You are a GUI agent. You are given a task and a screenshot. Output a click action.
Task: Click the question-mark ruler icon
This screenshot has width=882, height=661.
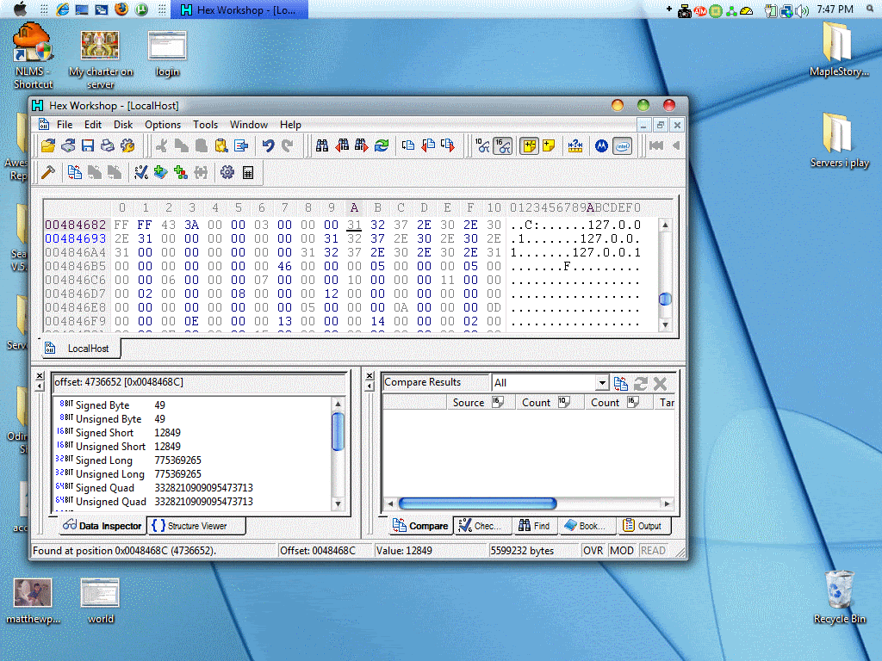(x=575, y=146)
